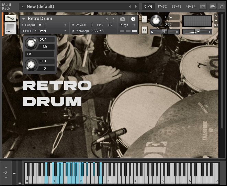The image size is (227, 186).
Task: Click the 'new' instrument thumbnail icon
Action: [10, 28]
